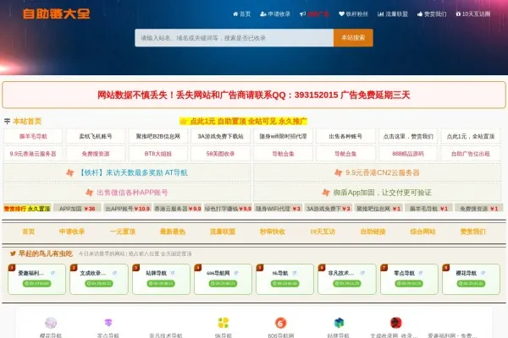Image resolution: width=508 pixels, height=338 pixels.
Task: Open 申请收录 in the beige navigation bar
Action: (x=72, y=232)
